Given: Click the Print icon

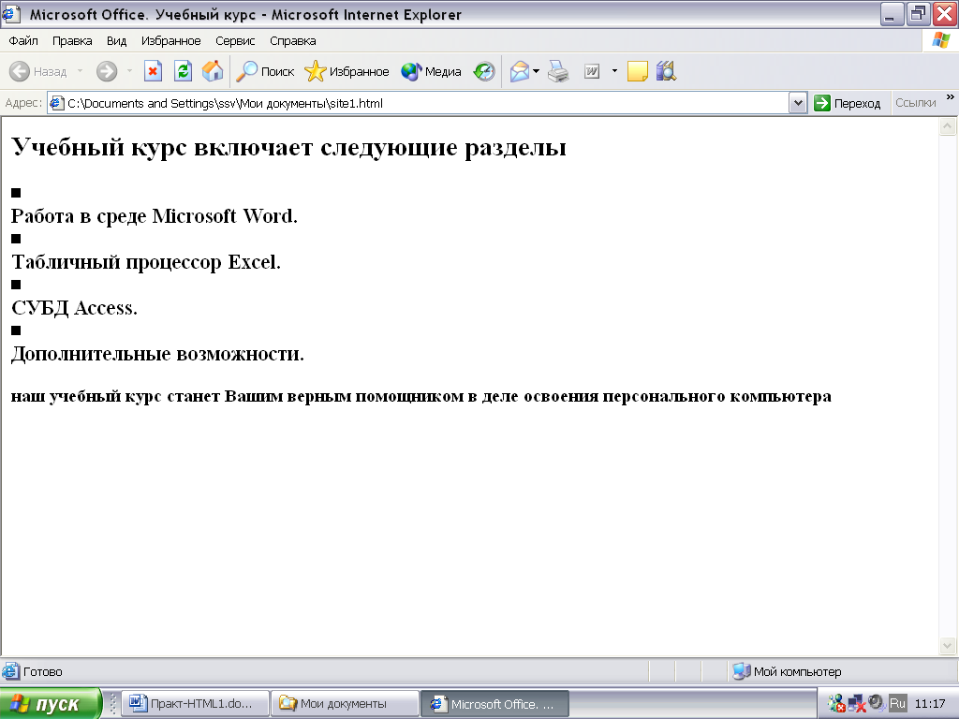Looking at the screenshot, I should tap(558, 71).
